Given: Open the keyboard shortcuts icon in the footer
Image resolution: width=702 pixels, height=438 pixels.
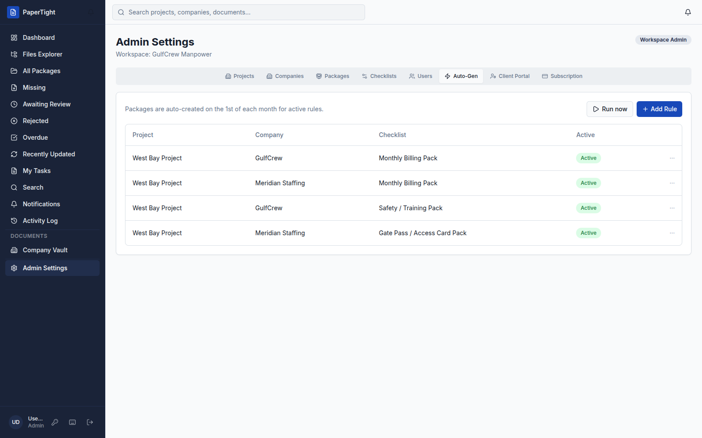Looking at the screenshot, I should pyautogui.click(x=72, y=422).
